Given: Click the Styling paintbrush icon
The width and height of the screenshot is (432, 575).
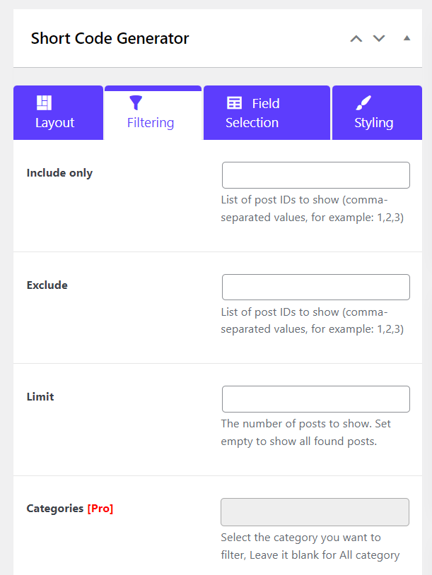Looking at the screenshot, I should point(363,103).
